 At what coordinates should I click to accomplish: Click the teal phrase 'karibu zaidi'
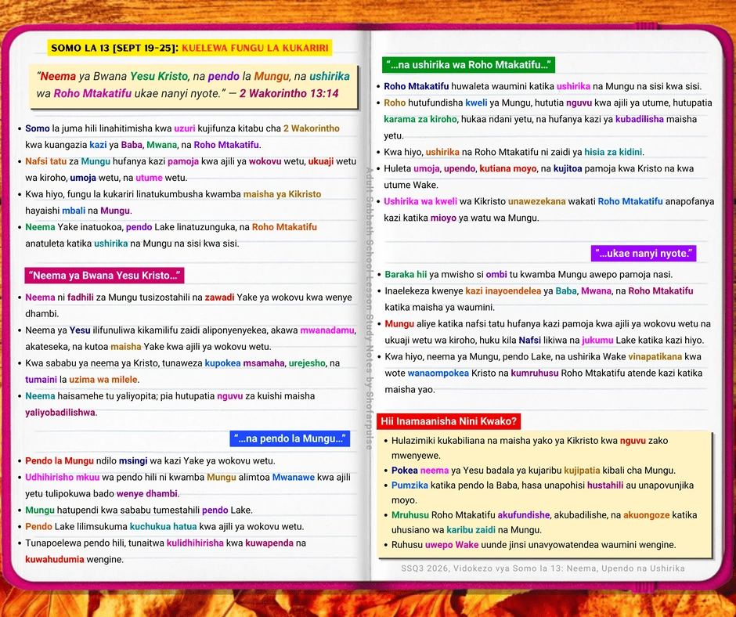(x=471, y=529)
